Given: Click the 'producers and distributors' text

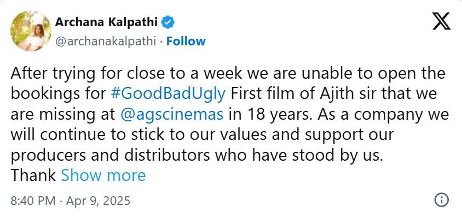Looking at the screenshot, I should [x=110, y=155].
